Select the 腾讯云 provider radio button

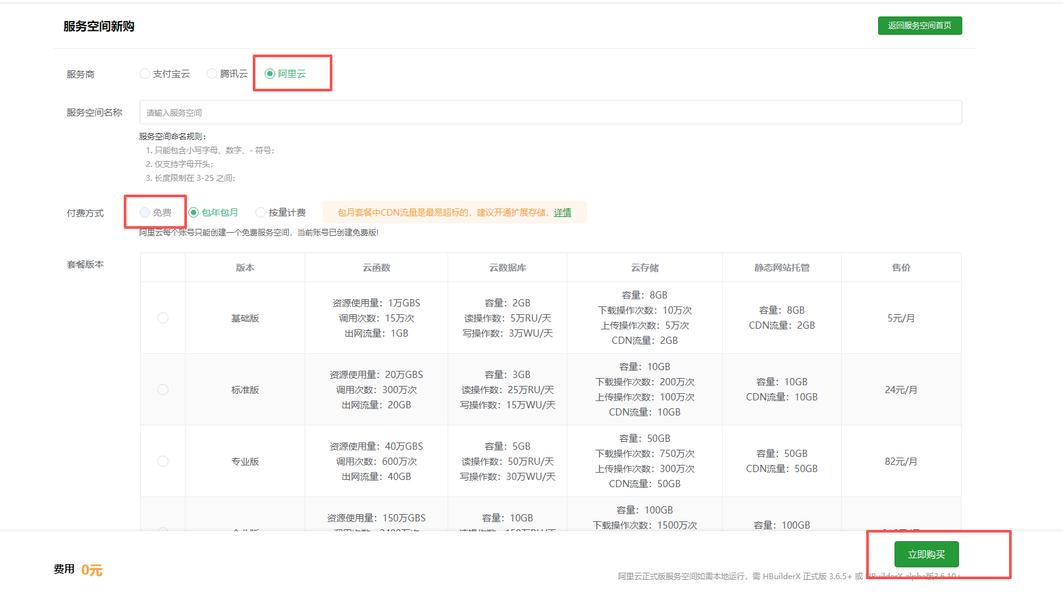212,74
